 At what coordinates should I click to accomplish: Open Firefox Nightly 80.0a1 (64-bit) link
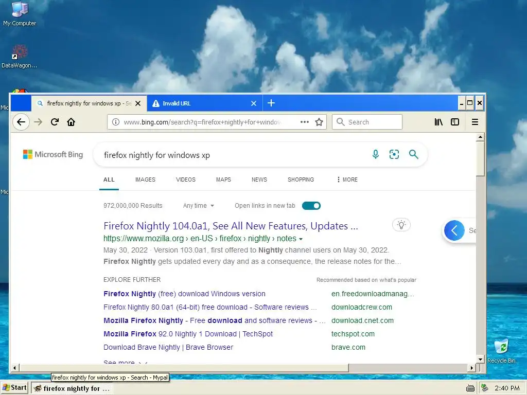pos(210,307)
